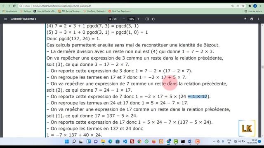
Task: Toggle fit to page view
Action: [x=147, y=19]
